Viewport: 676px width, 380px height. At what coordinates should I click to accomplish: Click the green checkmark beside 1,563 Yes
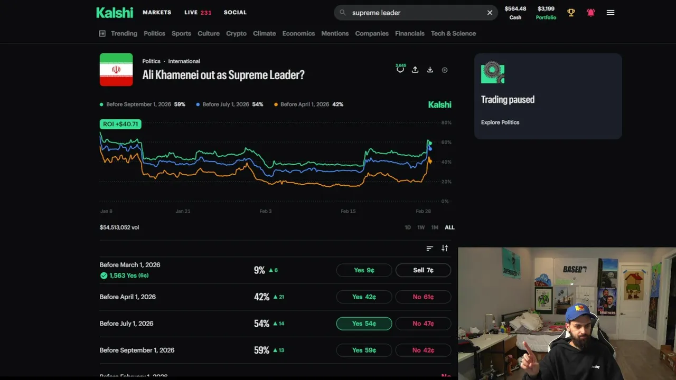pos(104,275)
